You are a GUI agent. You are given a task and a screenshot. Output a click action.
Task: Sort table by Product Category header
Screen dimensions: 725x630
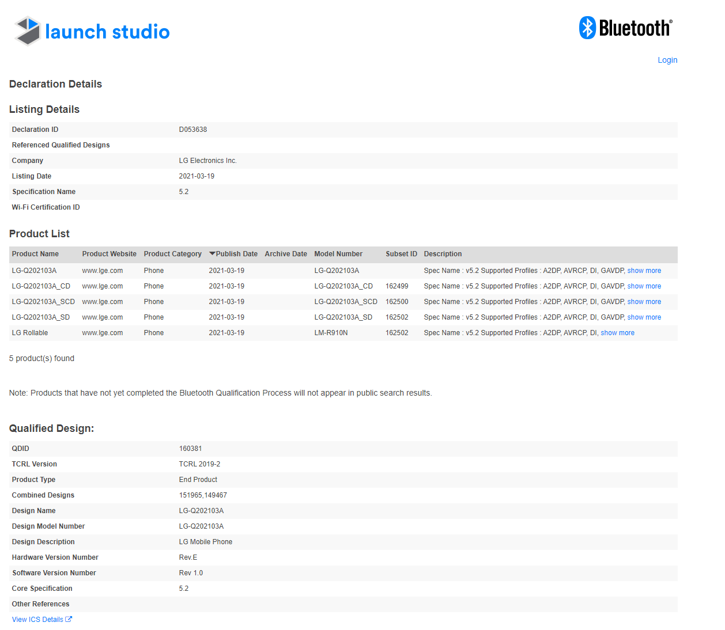pos(173,254)
